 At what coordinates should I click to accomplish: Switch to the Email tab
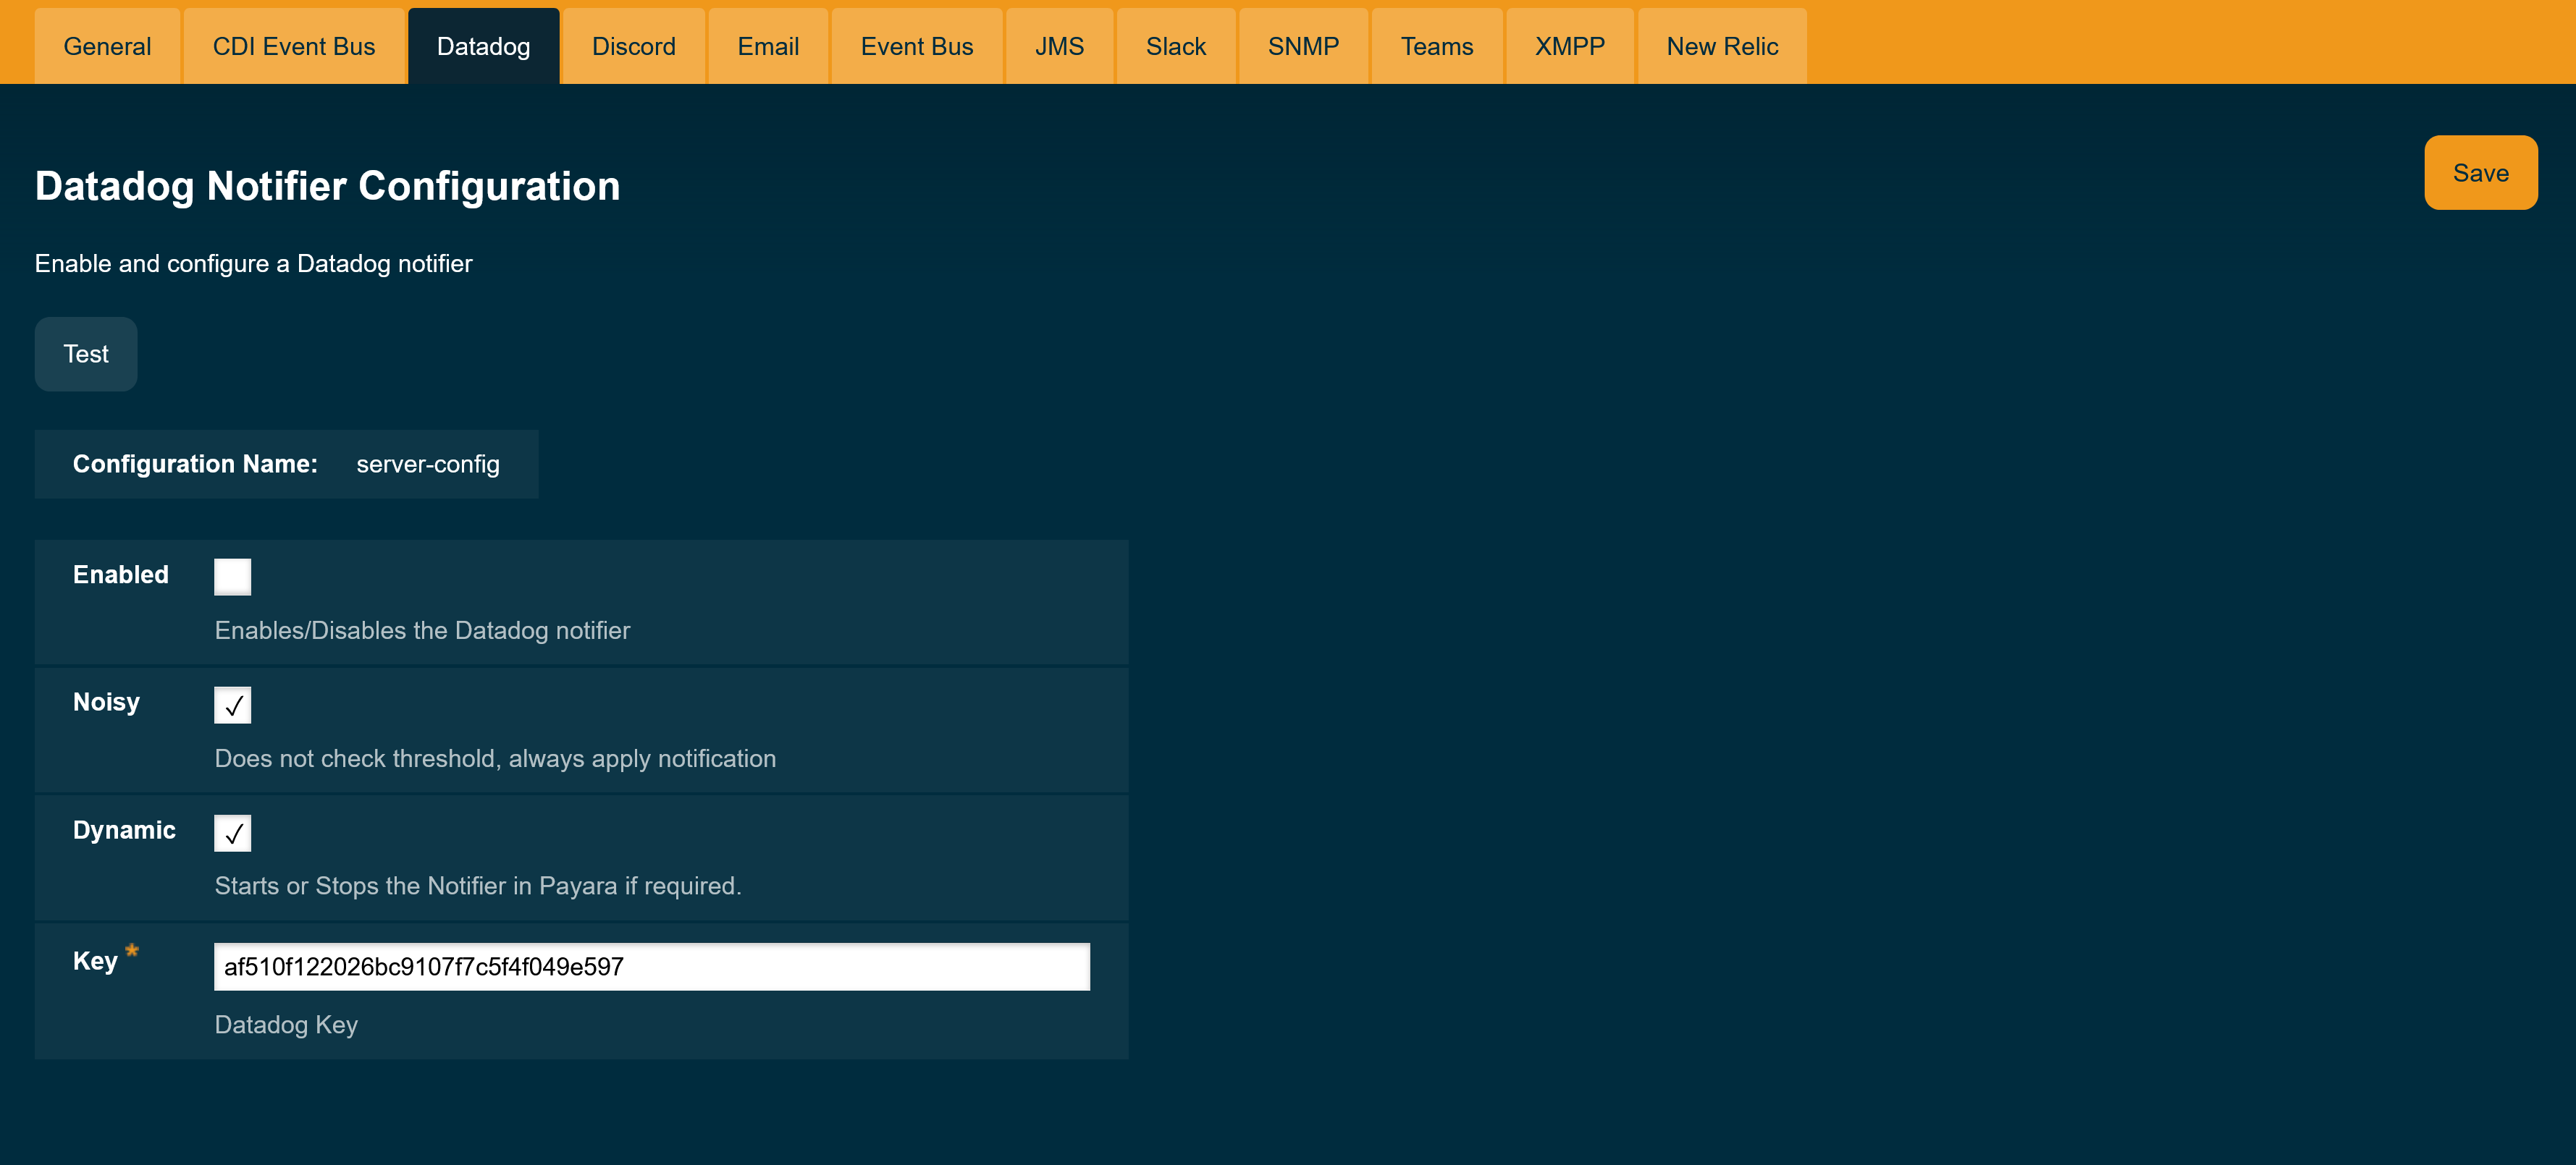768,45
